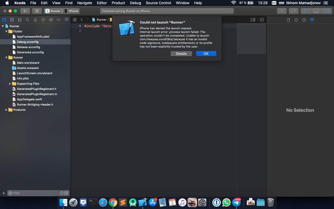
Task: Open Telegram from the Dock
Action: pyautogui.click(x=236, y=202)
